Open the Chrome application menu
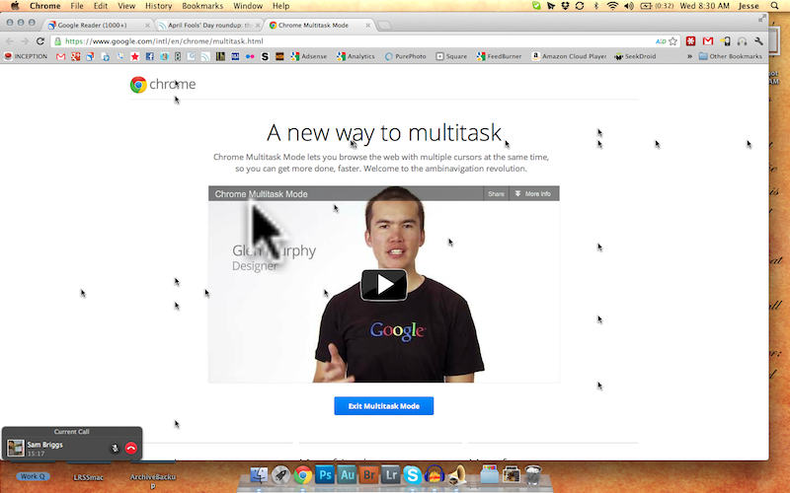 44,6
